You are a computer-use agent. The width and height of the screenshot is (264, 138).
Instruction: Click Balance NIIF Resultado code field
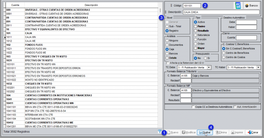(186, 100)
